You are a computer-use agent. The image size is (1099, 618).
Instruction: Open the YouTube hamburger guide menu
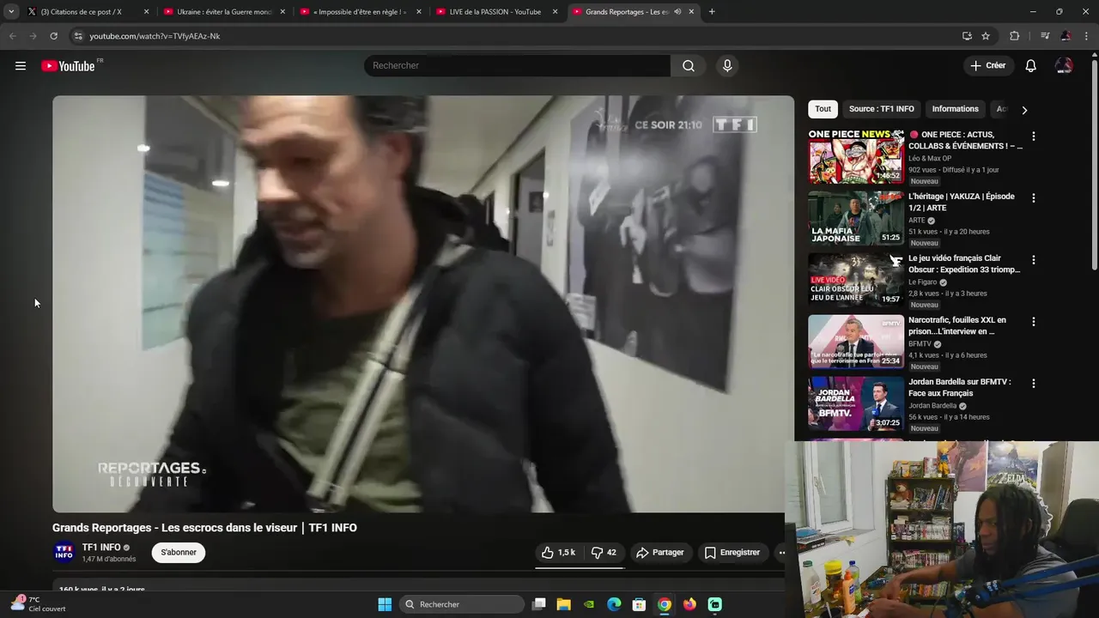[21, 66]
